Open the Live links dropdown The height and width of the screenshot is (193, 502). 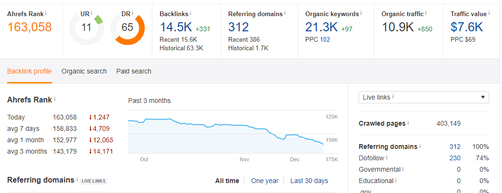coord(423,97)
